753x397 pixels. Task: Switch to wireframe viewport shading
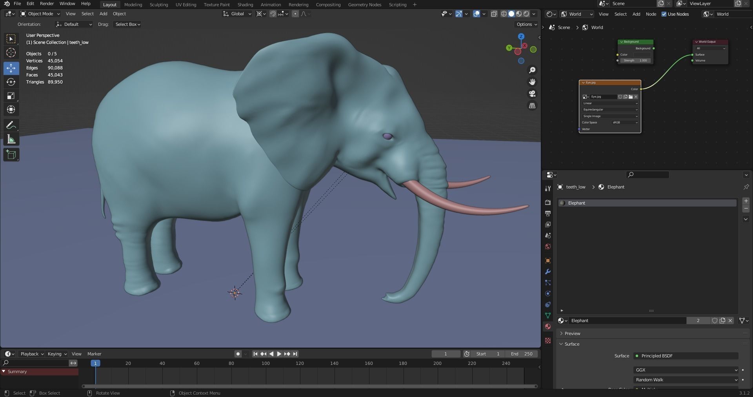(x=504, y=14)
